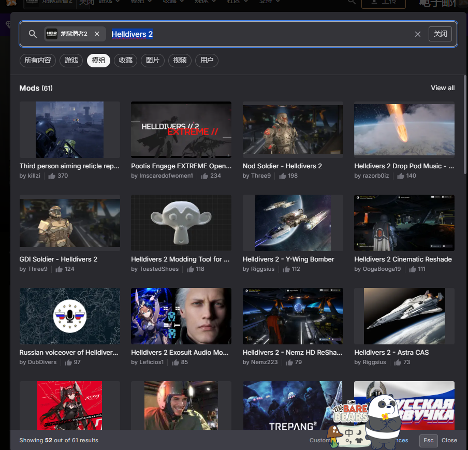This screenshot has width=468, height=450.
Task: Click the title Nod Soldier - Helldivers 2
Action: (x=282, y=166)
